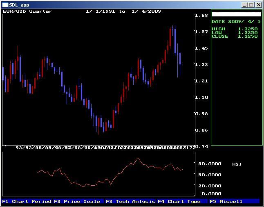The height and width of the screenshot is (207, 264).
Task: Click the 0.86 price axis label
Action: [202, 130]
